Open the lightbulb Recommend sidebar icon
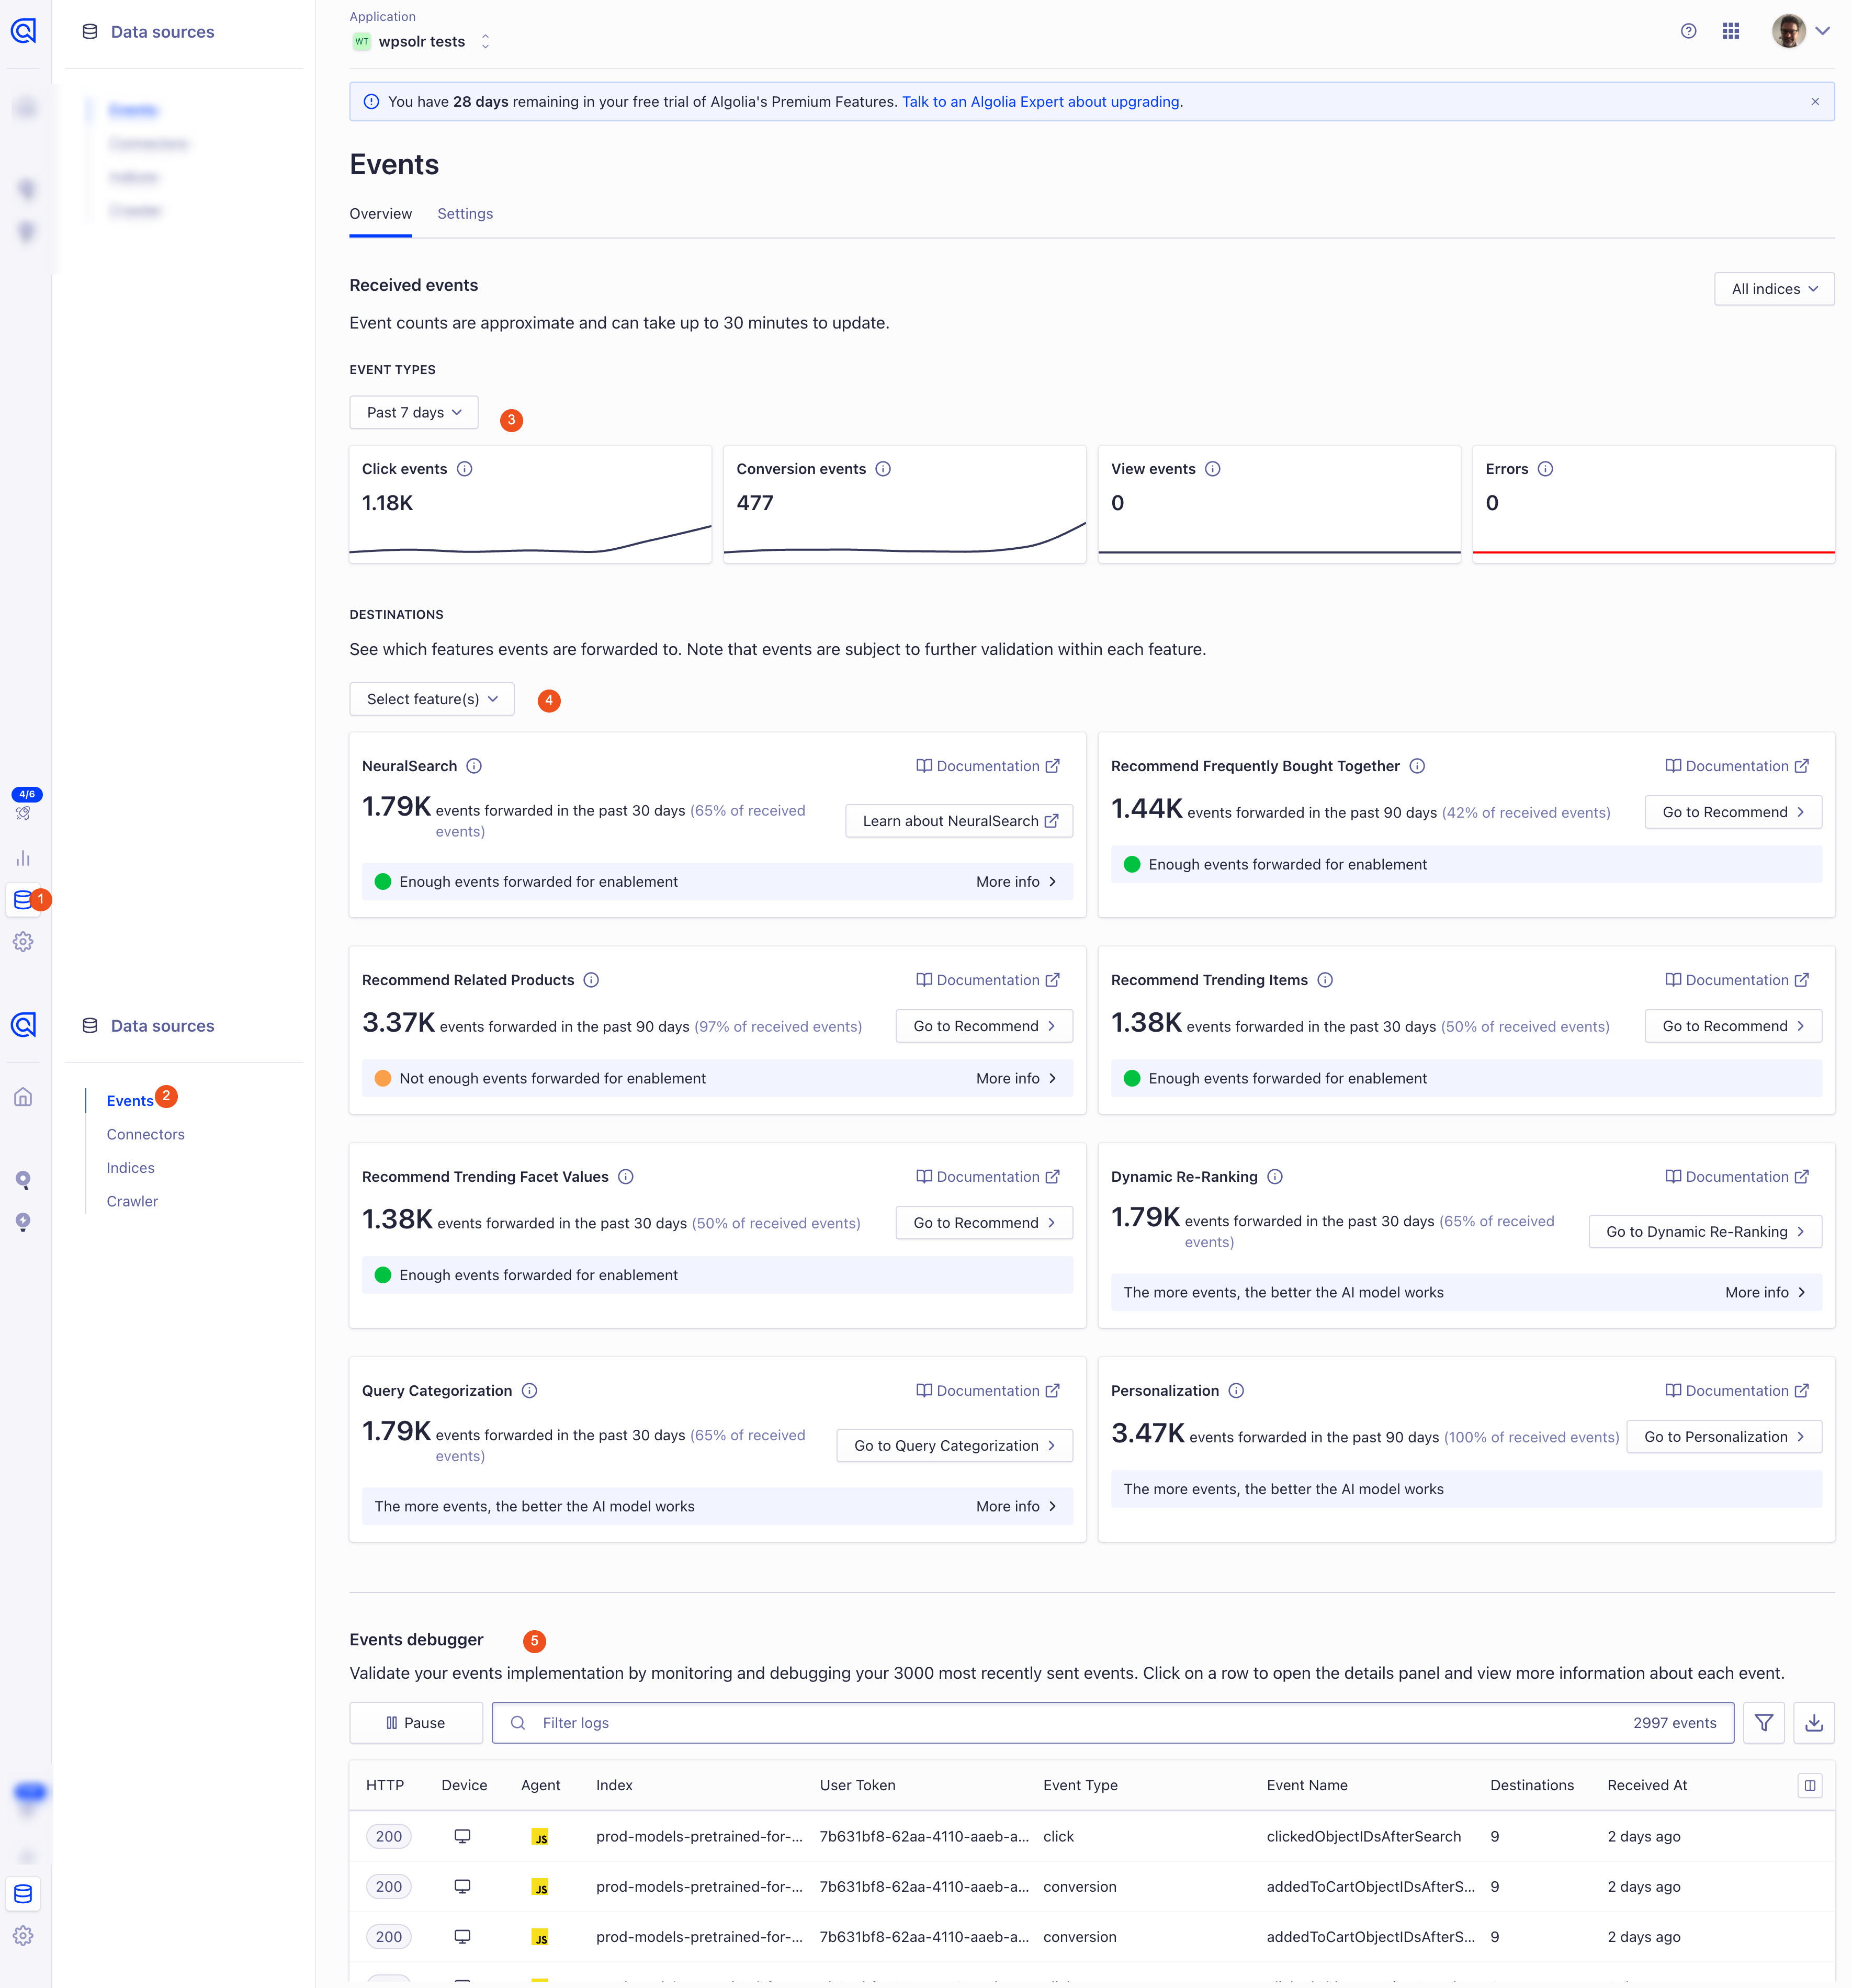This screenshot has width=1852, height=1988. pos(23,1222)
